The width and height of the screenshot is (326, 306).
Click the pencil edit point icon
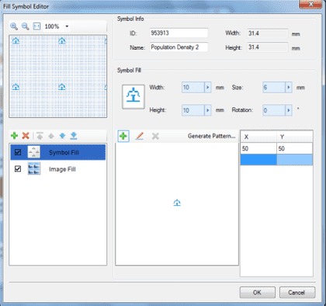click(x=140, y=136)
